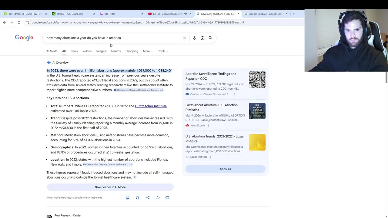Open Abortion Surveillance Findings and Reports - CDC
The image size is (388, 218).
point(211,76)
